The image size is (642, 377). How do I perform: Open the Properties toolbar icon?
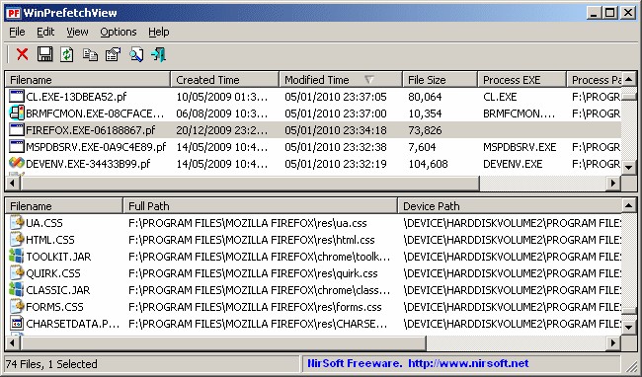click(113, 54)
